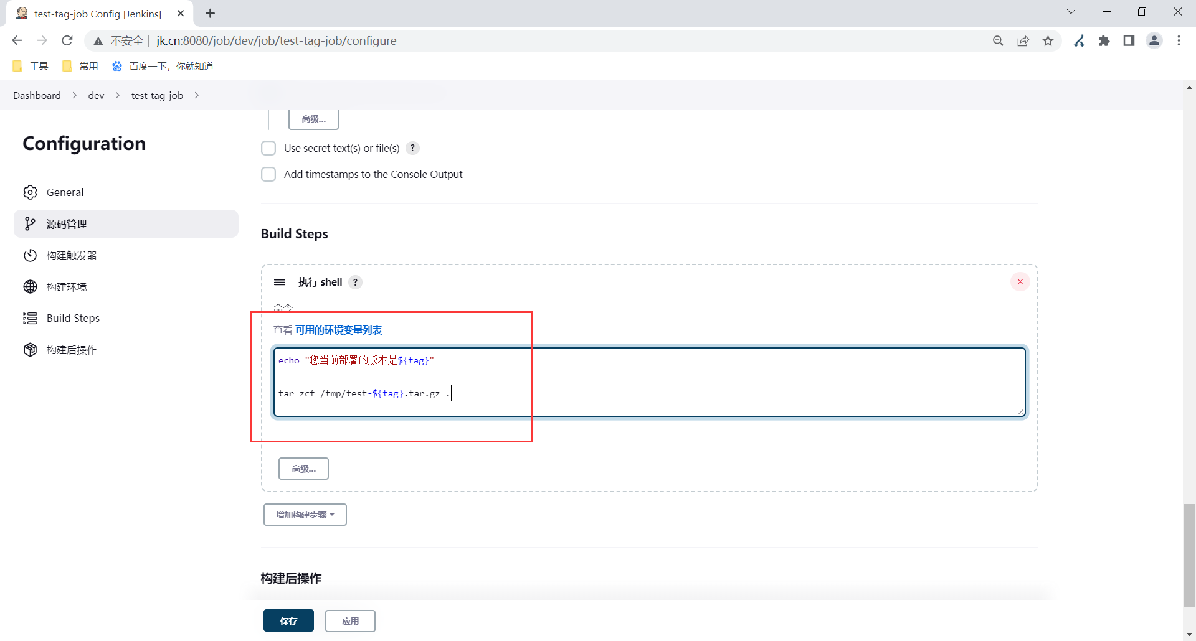Click inside the shell command text area
The width and height of the screenshot is (1196, 641).
pyautogui.click(x=649, y=382)
